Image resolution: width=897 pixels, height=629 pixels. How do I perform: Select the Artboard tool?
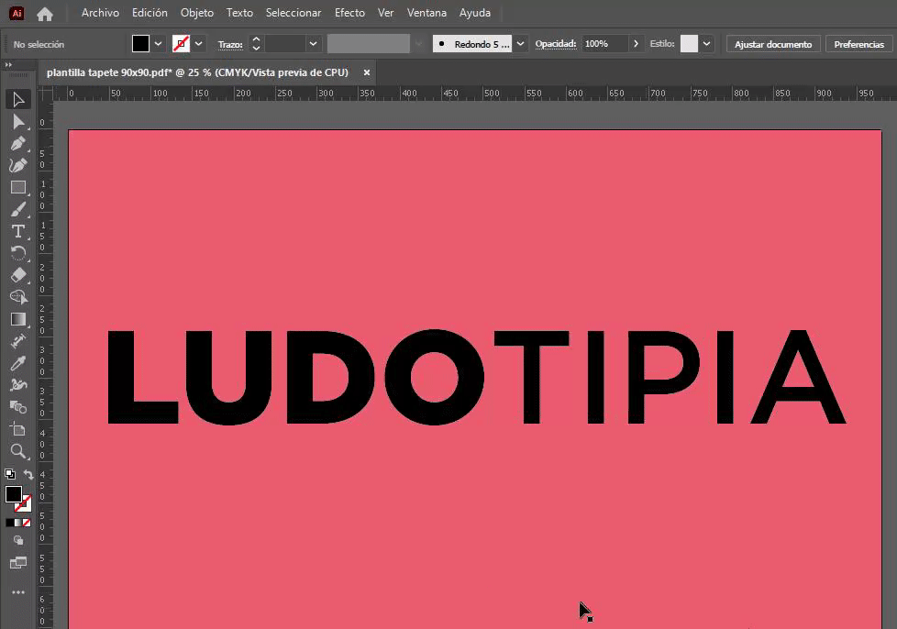click(x=18, y=429)
